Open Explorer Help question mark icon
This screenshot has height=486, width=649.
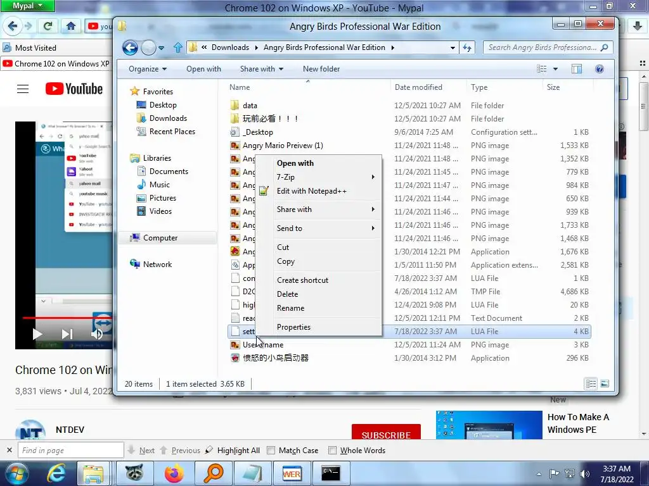click(600, 69)
